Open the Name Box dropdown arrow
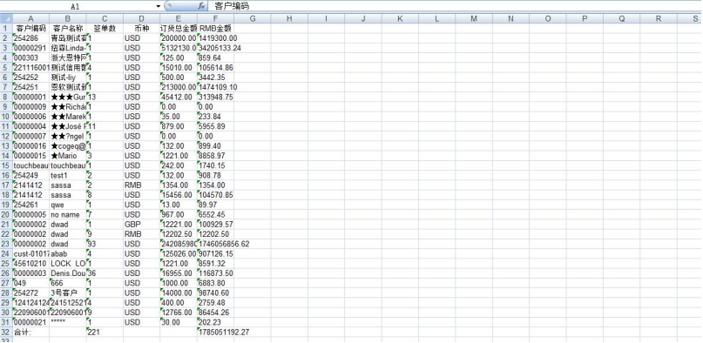The width and height of the screenshot is (703, 343). coord(158,6)
